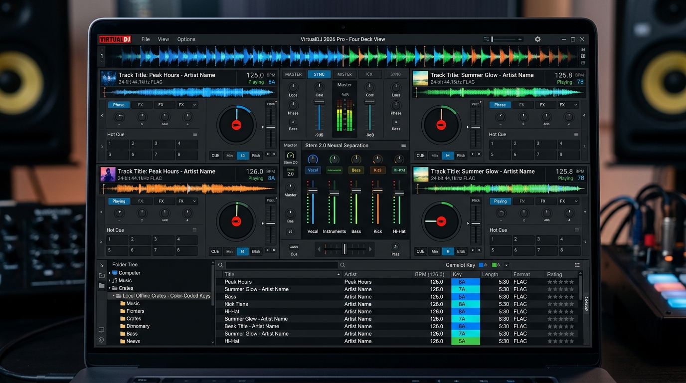This screenshot has width=686, height=383.
Task: Click CUE on the 125.0 BPM deck
Action: click(215, 156)
